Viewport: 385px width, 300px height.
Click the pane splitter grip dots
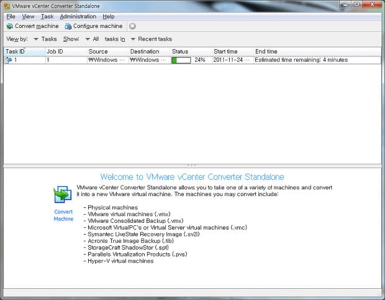[191, 166]
